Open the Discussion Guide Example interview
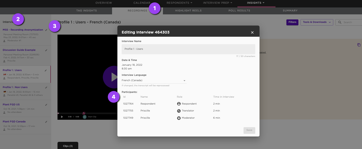 (x=19, y=50)
